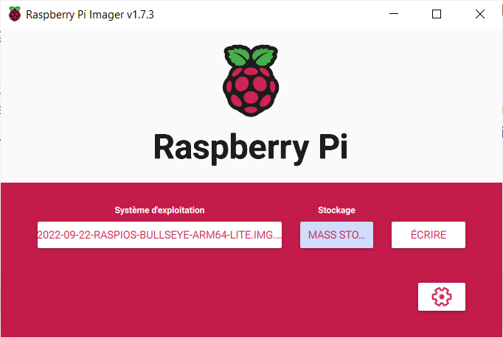Minimize the Raspberry Pi Imager window

tap(394, 14)
